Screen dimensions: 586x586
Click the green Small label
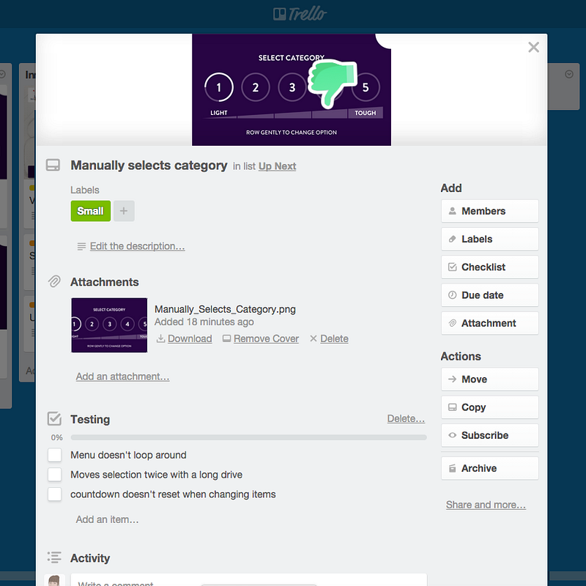(x=90, y=211)
